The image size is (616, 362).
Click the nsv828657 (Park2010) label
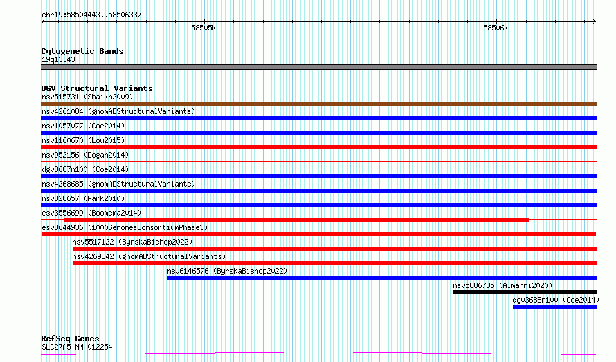tap(83, 198)
